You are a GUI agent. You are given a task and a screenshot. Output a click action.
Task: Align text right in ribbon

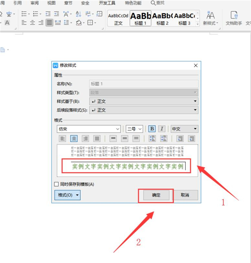pyautogui.click(x=41, y=23)
